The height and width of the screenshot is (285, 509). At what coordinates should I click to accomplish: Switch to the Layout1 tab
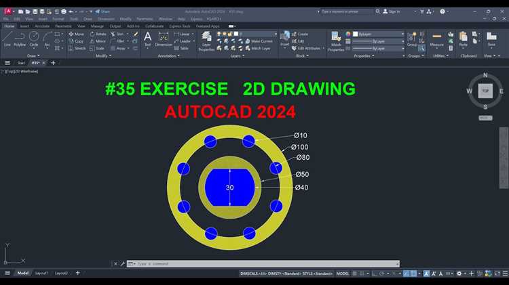click(x=41, y=273)
